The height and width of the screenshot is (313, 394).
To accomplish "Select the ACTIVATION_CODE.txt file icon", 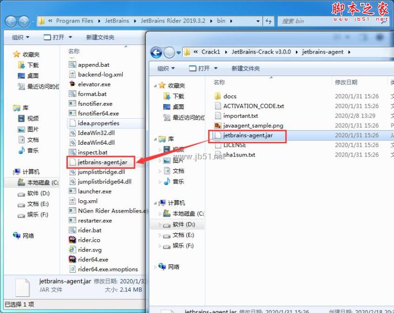I will [x=218, y=106].
